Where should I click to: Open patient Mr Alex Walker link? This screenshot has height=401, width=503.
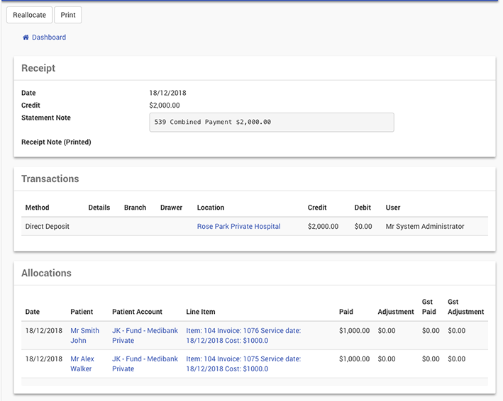(x=82, y=363)
